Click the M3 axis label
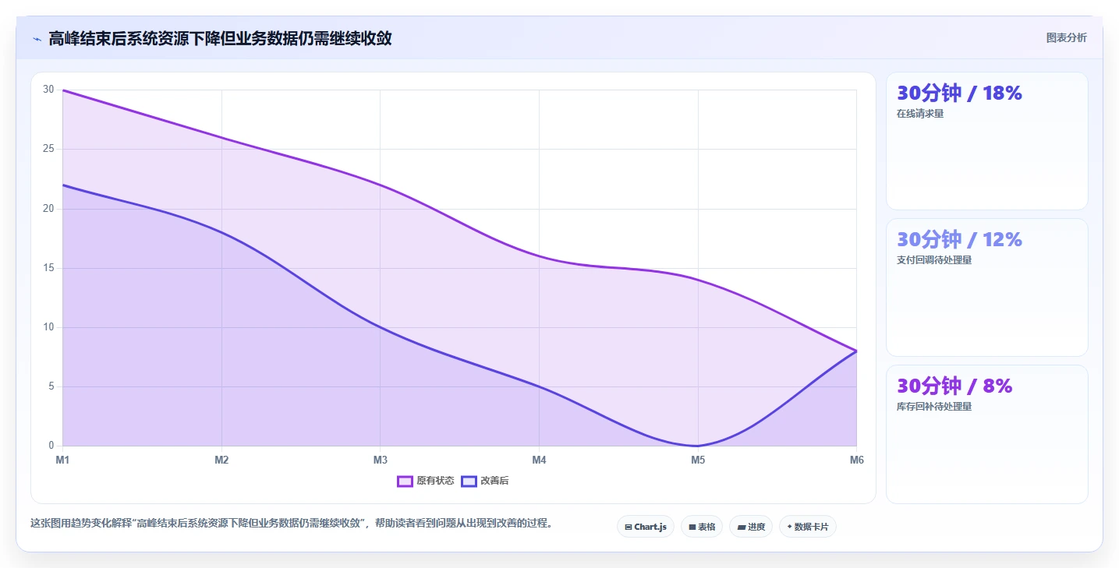This screenshot has height=568, width=1119. 381,460
